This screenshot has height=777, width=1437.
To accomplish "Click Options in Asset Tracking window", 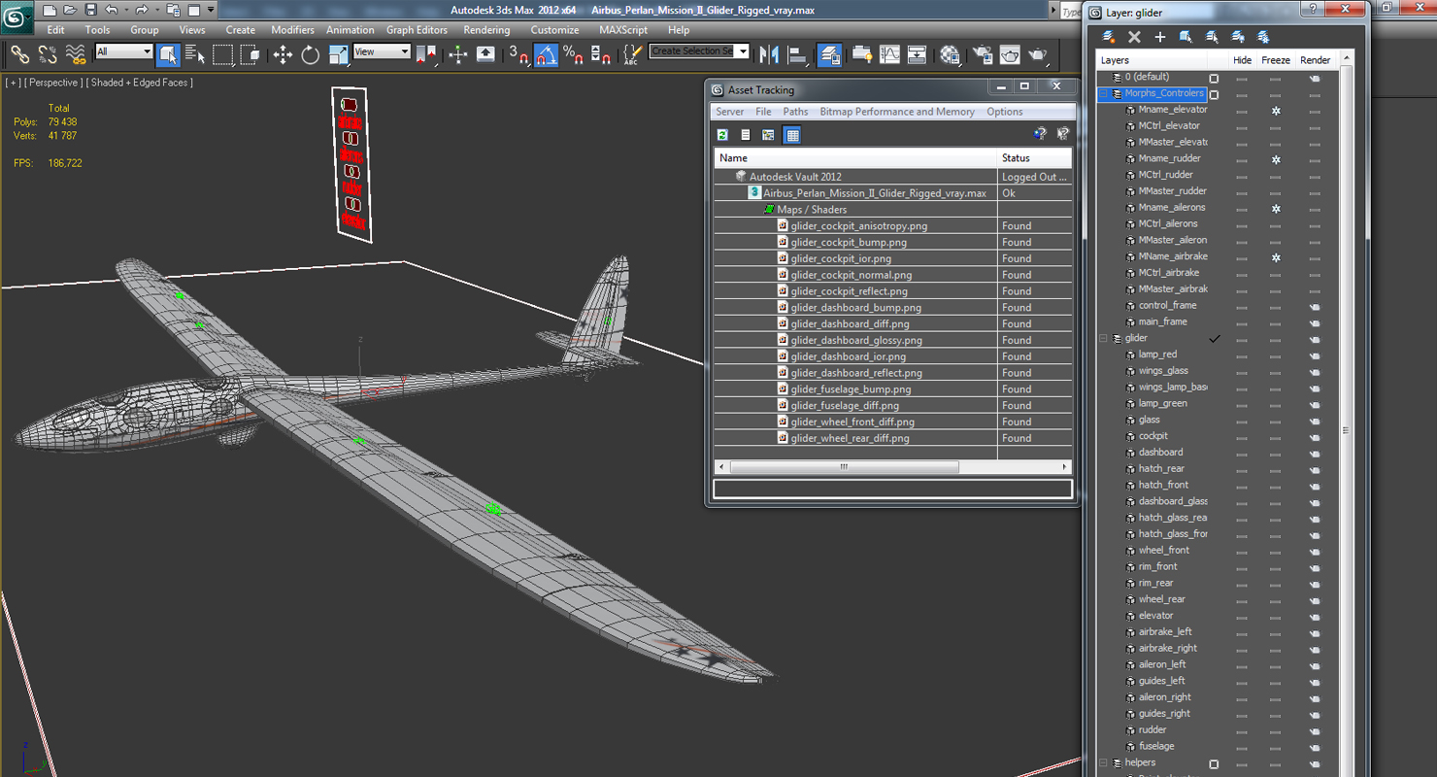I will click(x=1005, y=112).
